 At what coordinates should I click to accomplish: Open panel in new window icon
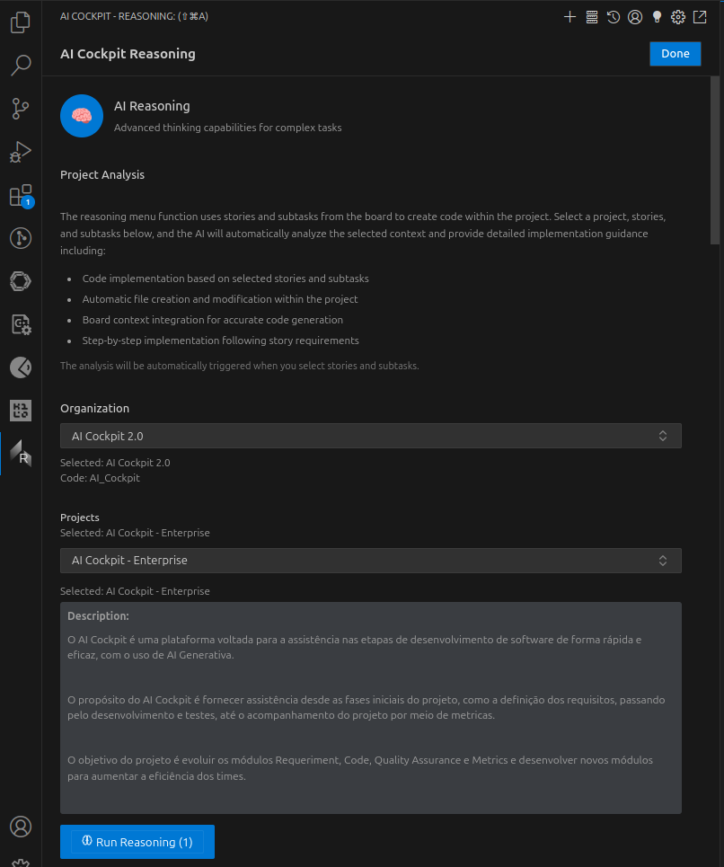point(700,16)
